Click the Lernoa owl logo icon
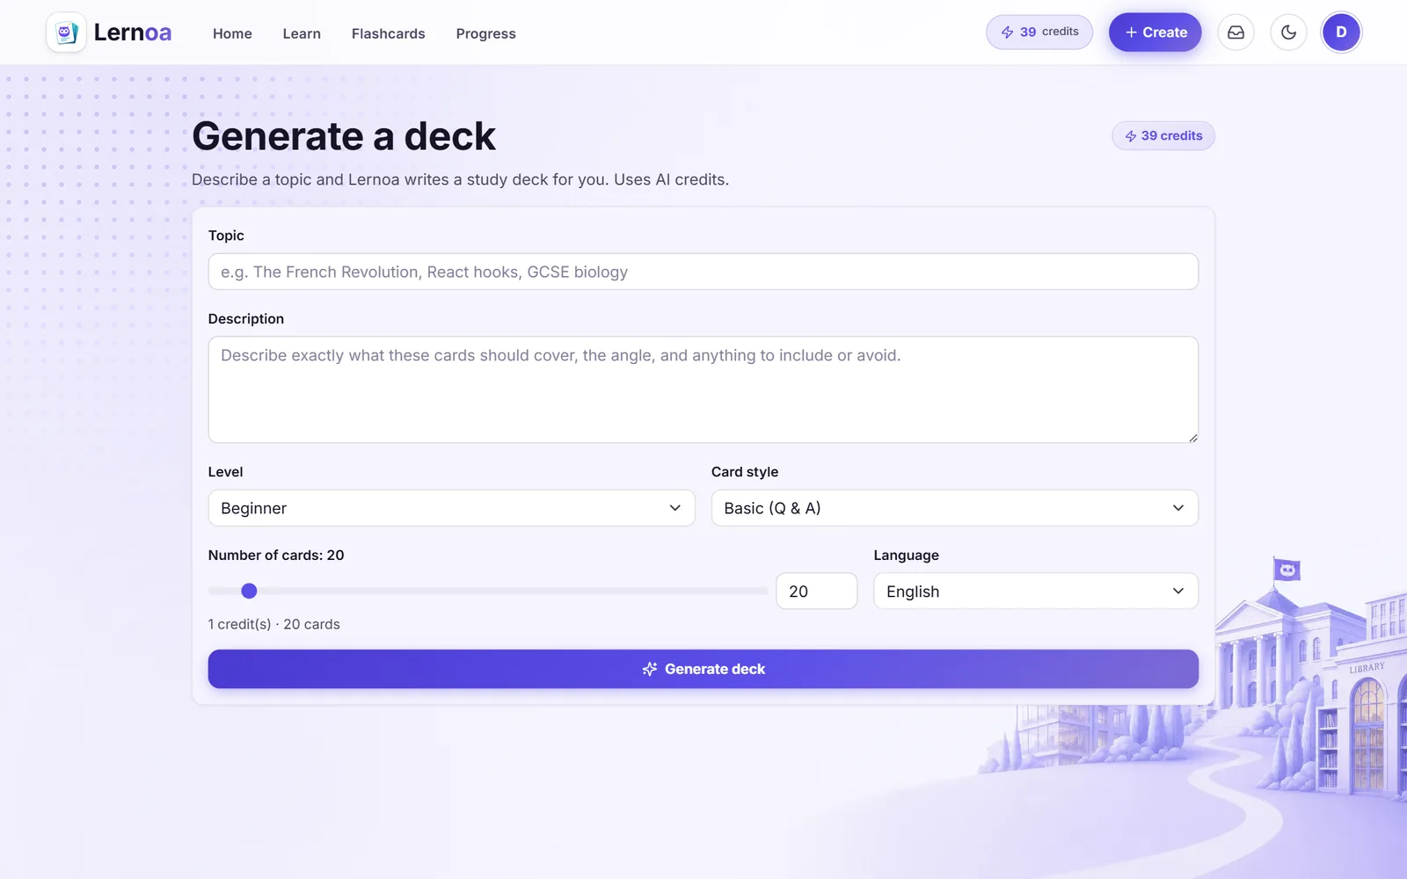Image resolution: width=1407 pixels, height=879 pixels. pyautogui.click(x=66, y=33)
